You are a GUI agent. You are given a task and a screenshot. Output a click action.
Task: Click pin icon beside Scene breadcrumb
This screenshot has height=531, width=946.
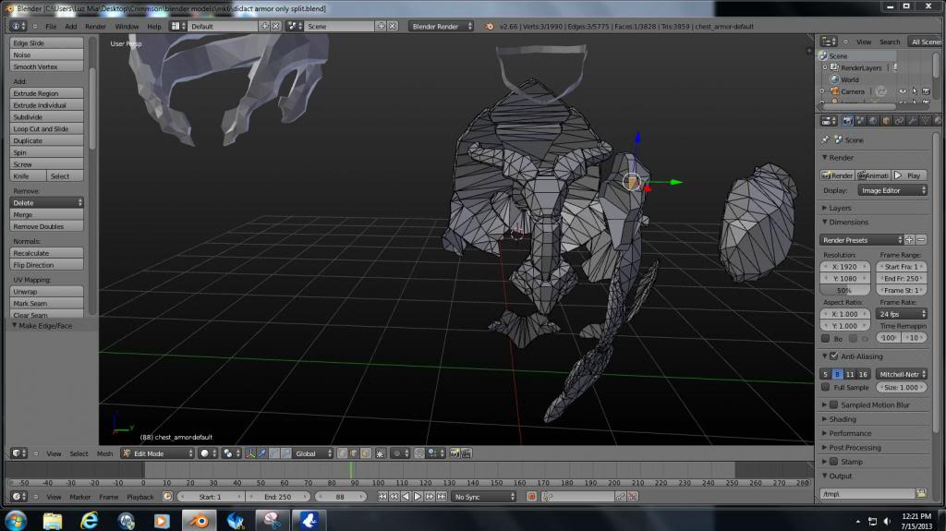coord(825,139)
